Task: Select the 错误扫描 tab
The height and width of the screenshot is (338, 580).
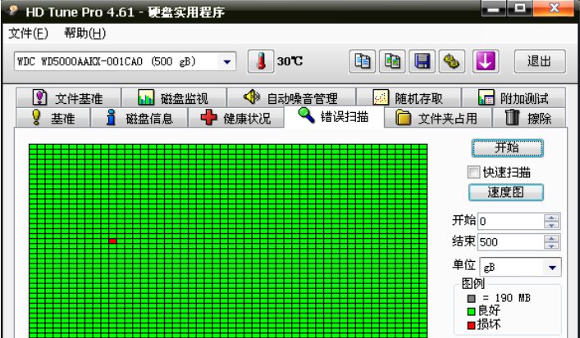Action: coord(334,116)
